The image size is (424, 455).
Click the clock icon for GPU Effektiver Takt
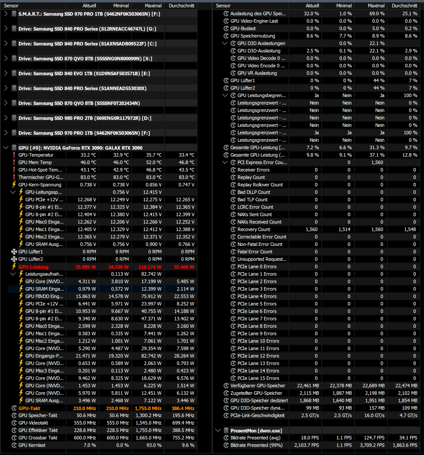click(x=14, y=430)
